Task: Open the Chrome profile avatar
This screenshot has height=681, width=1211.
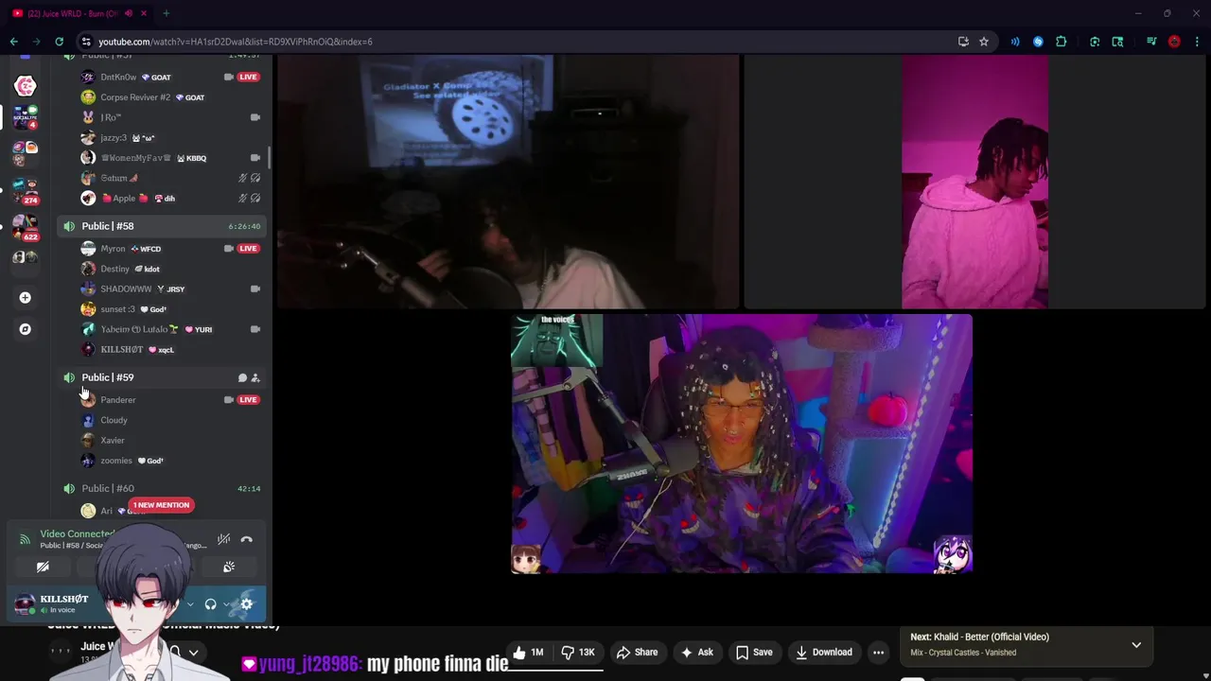Action: tap(1174, 42)
